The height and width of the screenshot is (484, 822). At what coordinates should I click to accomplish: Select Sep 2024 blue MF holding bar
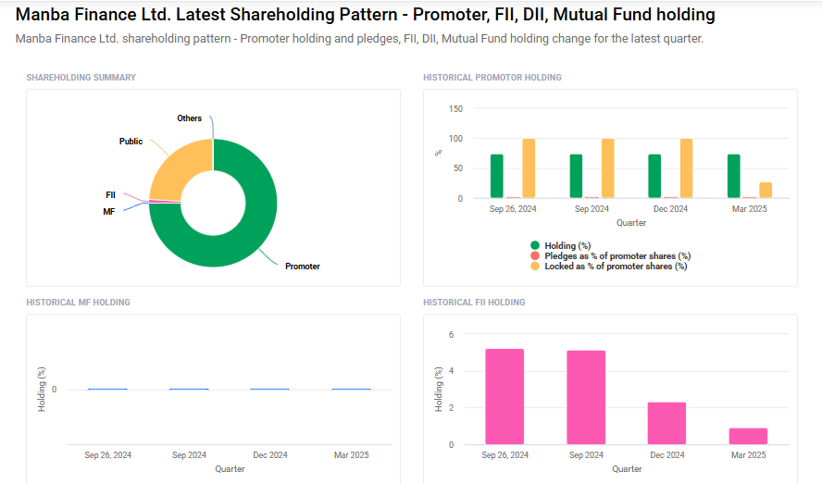coord(189,389)
